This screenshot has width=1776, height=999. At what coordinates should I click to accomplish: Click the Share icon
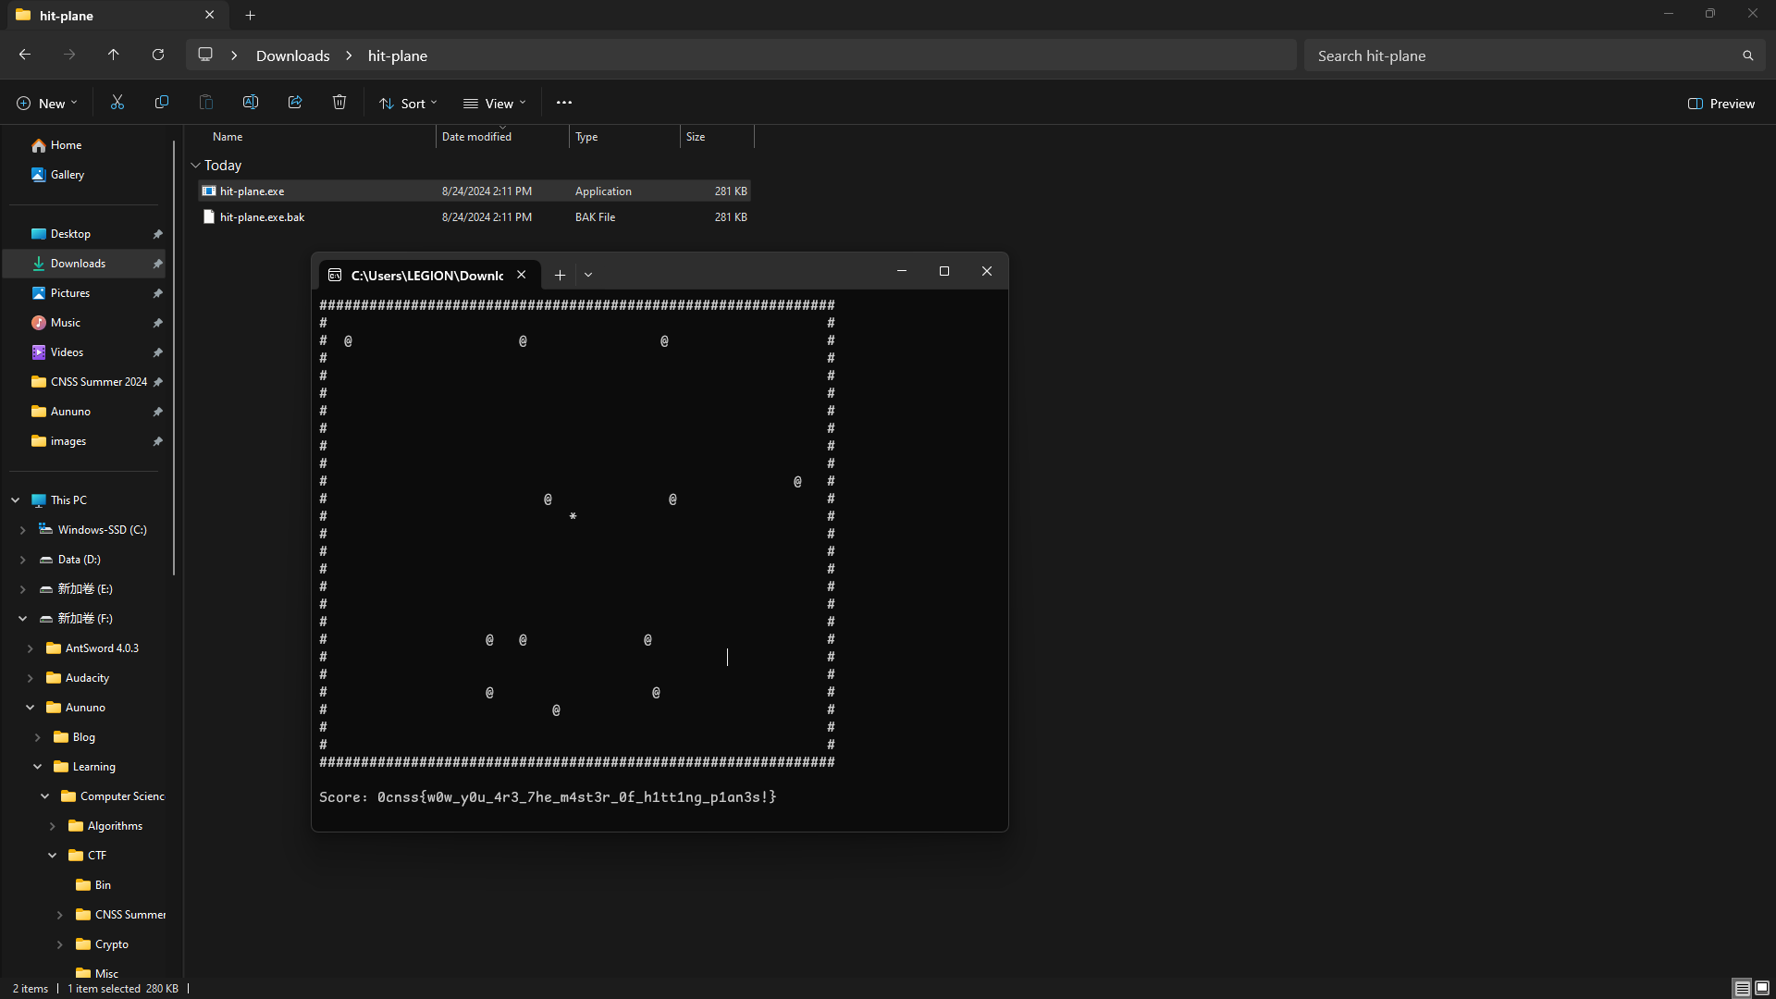point(295,103)
